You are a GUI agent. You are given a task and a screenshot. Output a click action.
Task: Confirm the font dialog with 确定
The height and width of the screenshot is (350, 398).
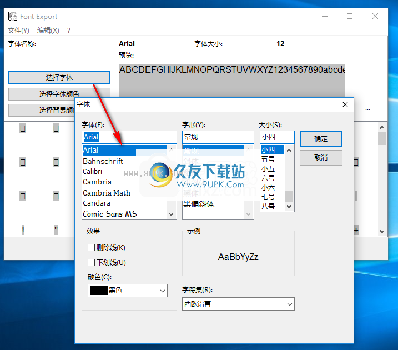coord(321,139)
